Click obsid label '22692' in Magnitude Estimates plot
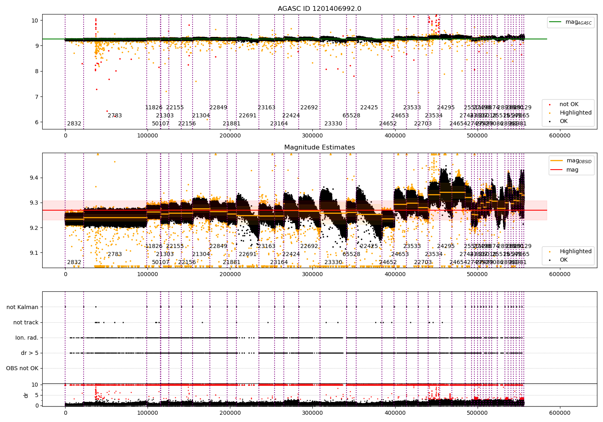This screenshot has width=603, height=422. (x=309, y=246)
